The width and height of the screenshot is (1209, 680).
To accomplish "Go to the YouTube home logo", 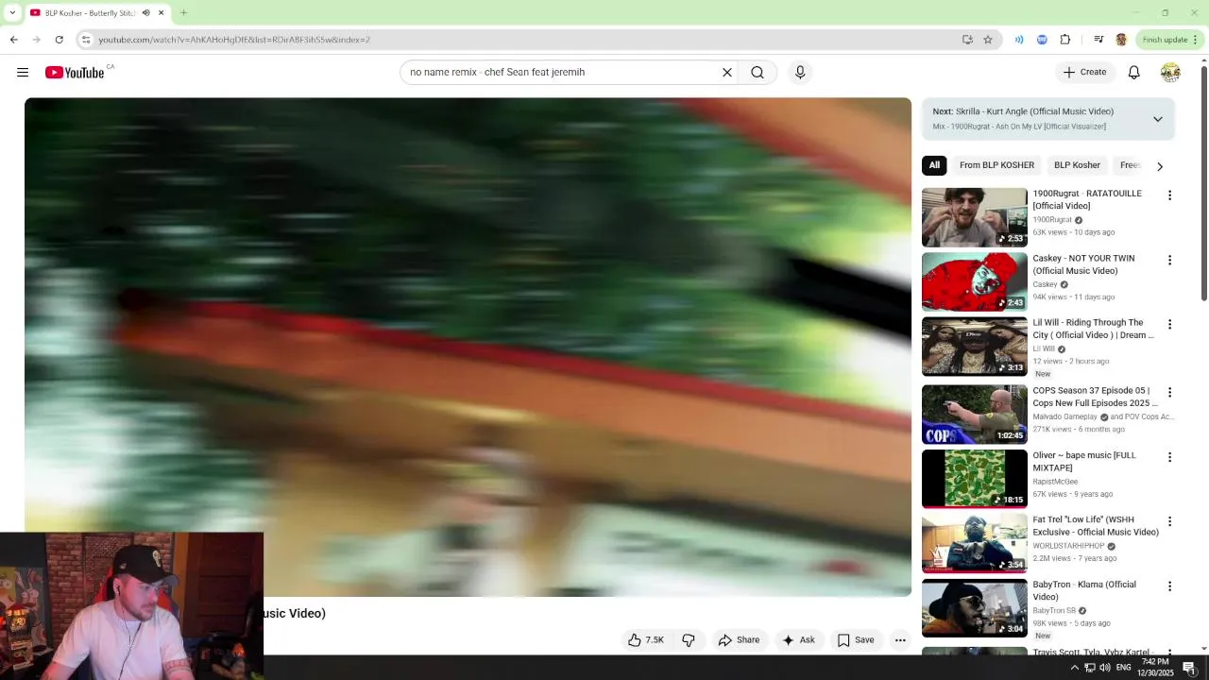I will 75,73.
